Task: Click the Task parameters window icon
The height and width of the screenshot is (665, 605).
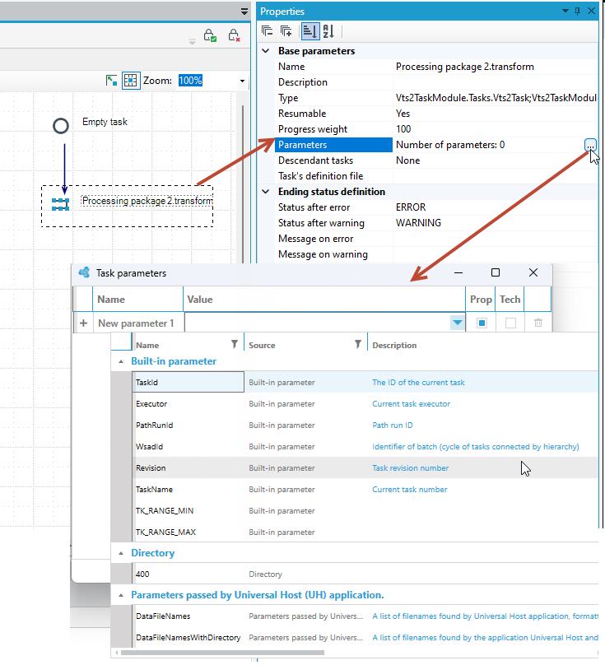Action: [84, 272]
